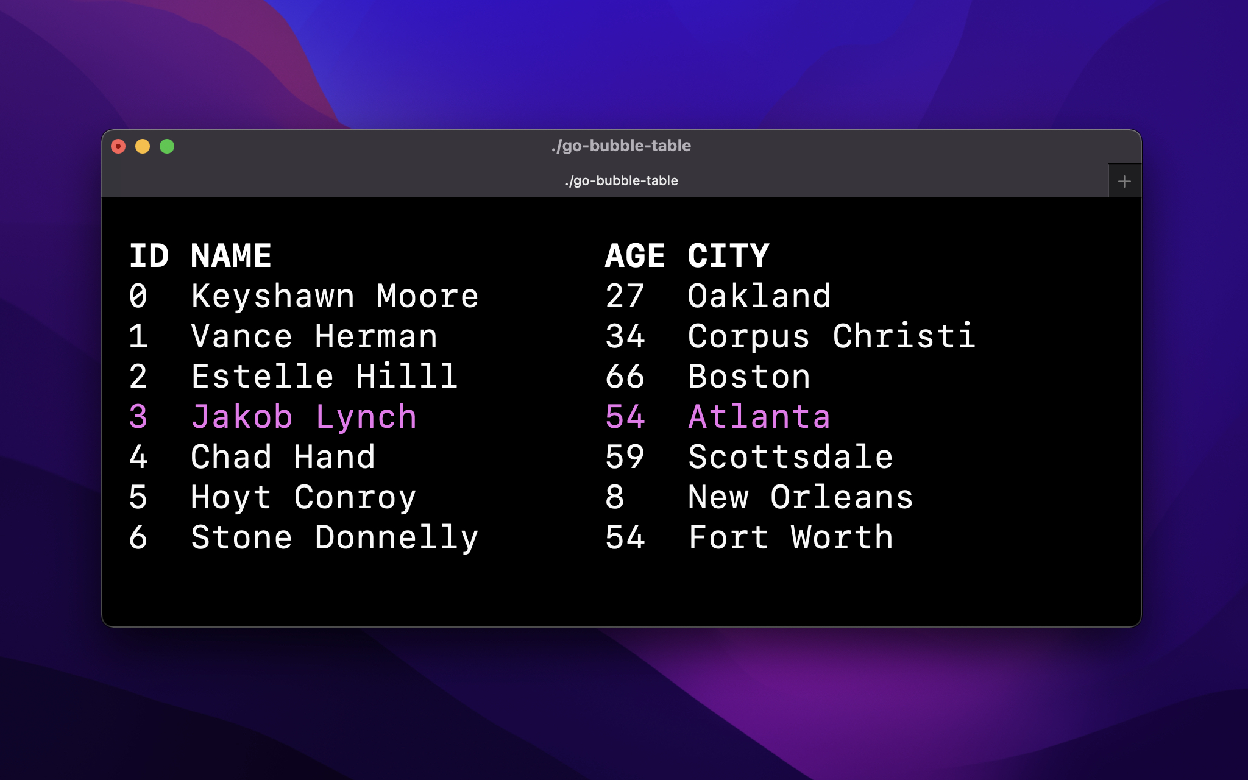Click the yellow minimize window button
The width and height of the screenshot is (1248, 780).
tap(143, 146)
